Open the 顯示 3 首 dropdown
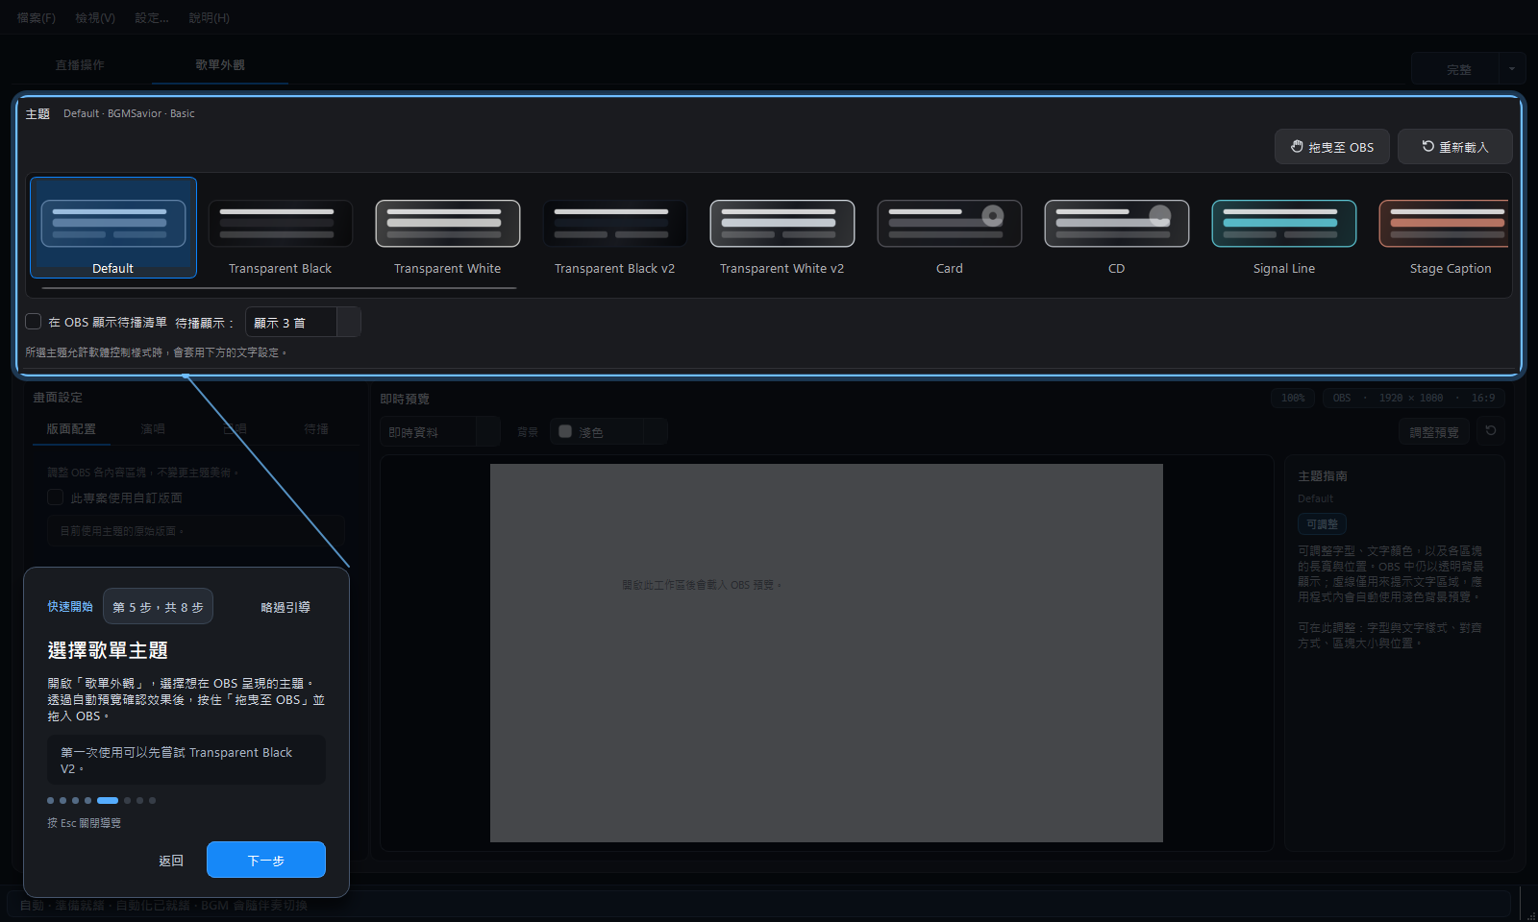Screen dimensions: 1538x922 coord(303,323)
